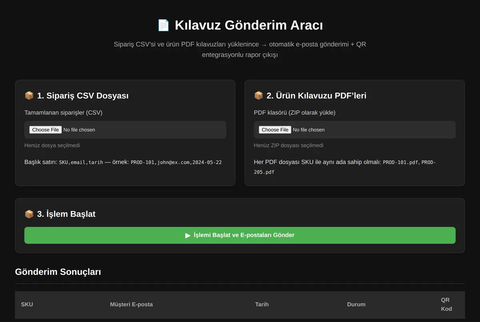Viewport: 480px width, 322px height.
Task: Click the example row PROD-101,john@ex.com,2024-05-22
Action: point(176,162)
